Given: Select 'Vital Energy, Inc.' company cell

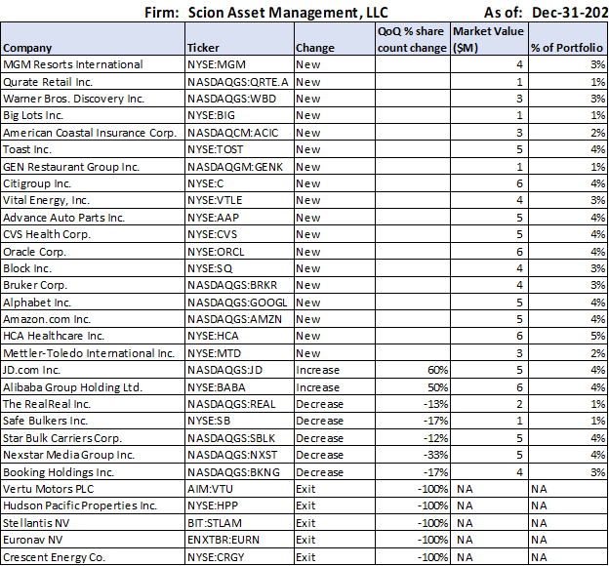Looking at the screenshot, I should point(93,200).
